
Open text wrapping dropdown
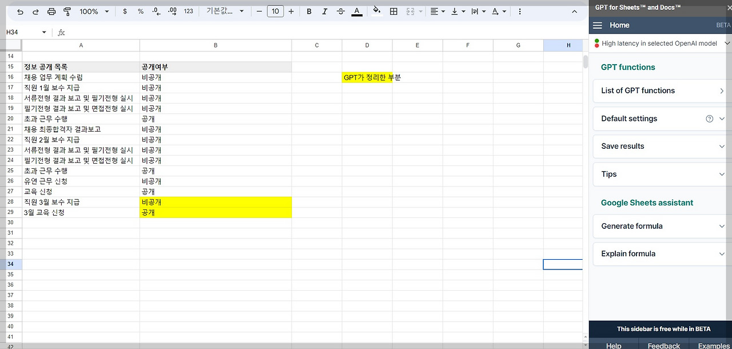point(478,11)
